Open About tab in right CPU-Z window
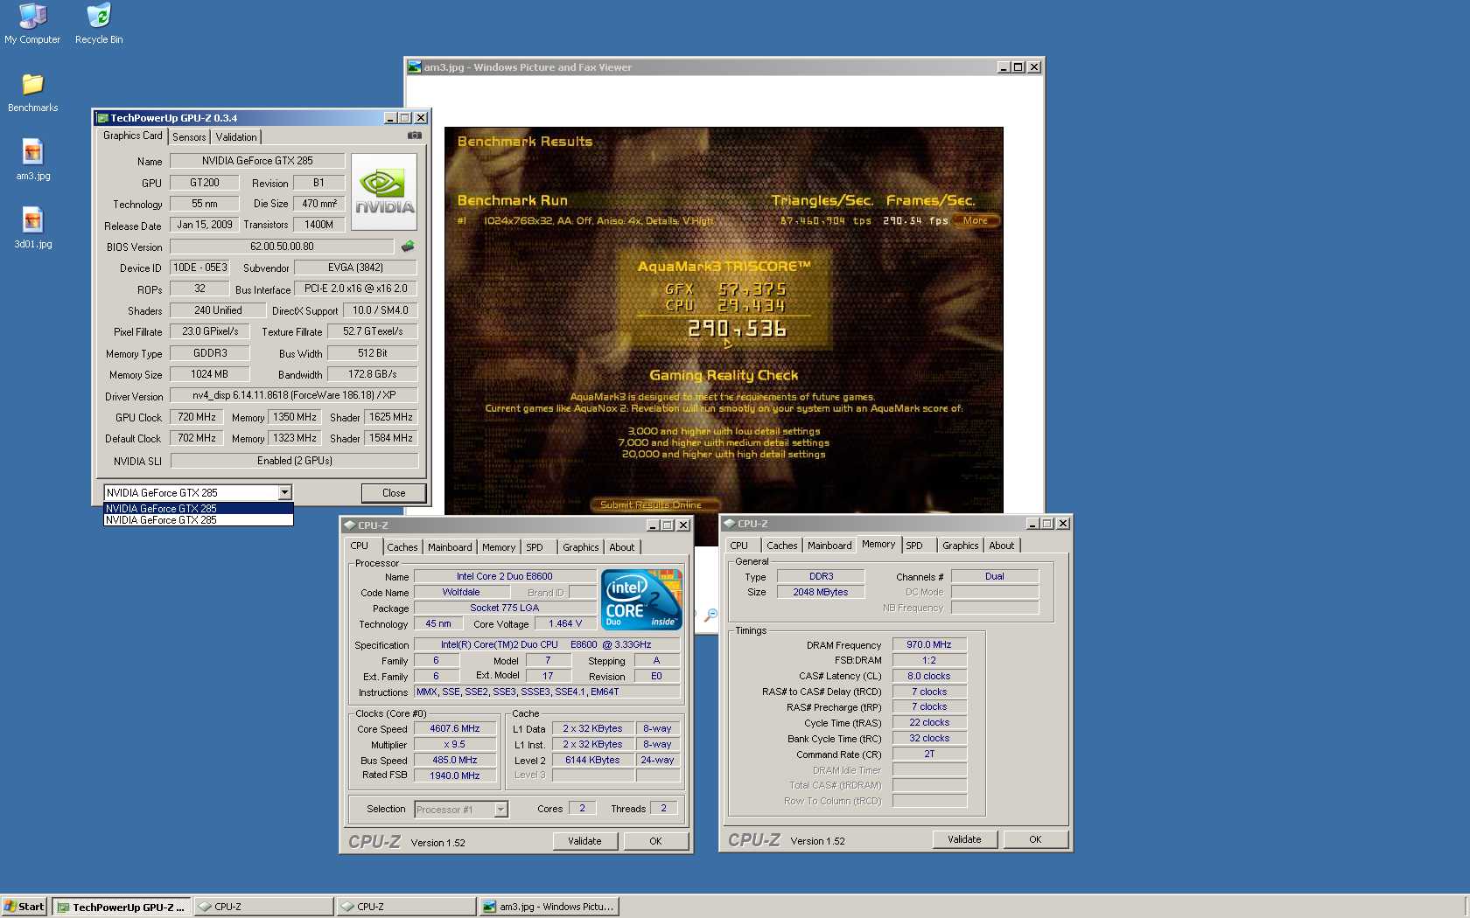The height and width of the screenshot is (918, 1470). (x=1002, y=546)
